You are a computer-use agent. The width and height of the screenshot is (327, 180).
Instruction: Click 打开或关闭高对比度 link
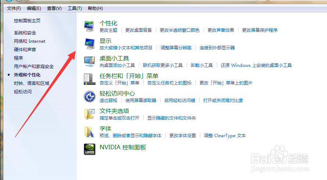[223, 101]
